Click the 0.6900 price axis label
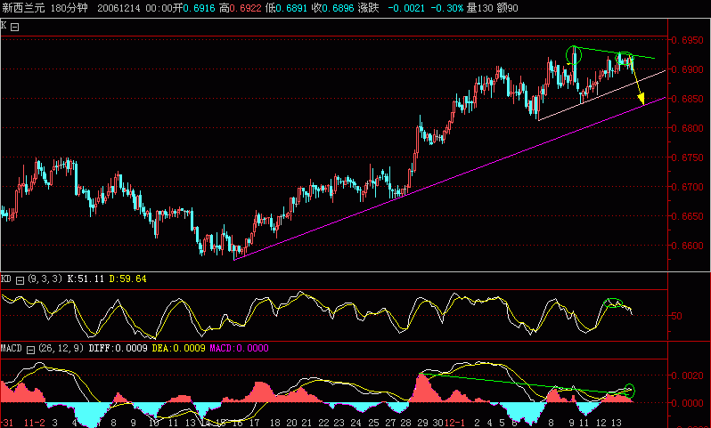Screen dimensions: 711x428 click(688, 69)
